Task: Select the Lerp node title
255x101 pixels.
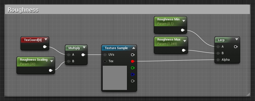Action: (221, 40)
